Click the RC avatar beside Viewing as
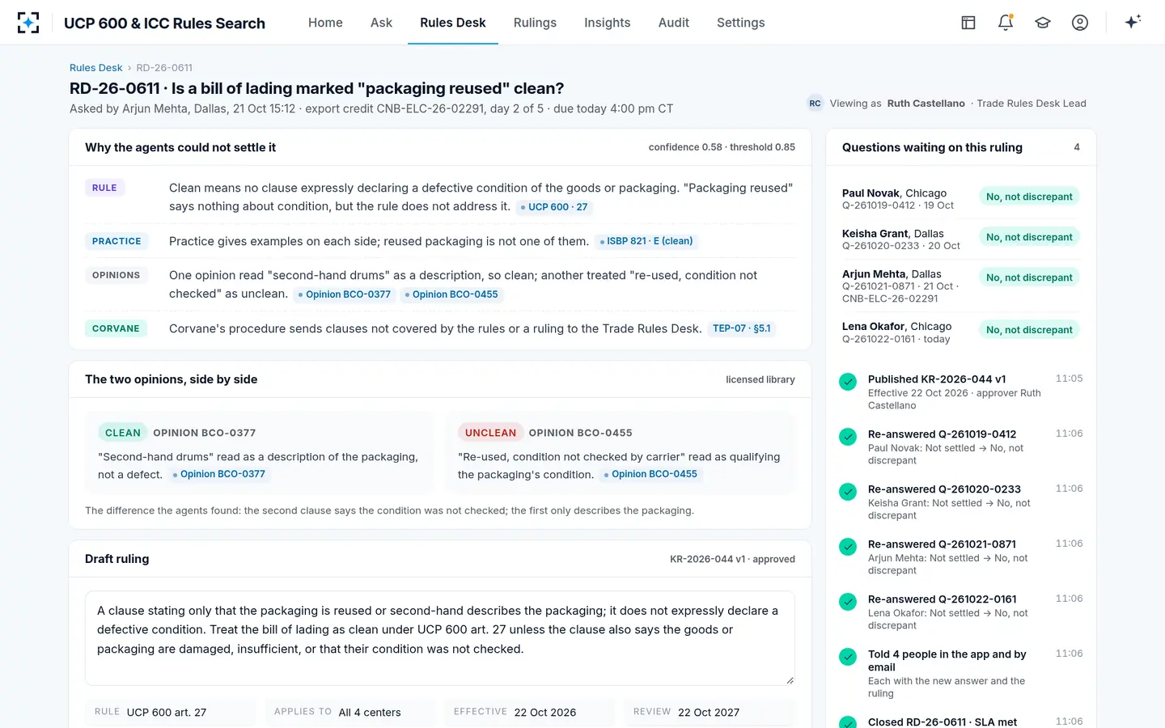1165x728 pixels. pyautogui.click(x=815, y=104)
